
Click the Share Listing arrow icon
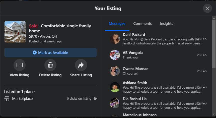point(81,65)
